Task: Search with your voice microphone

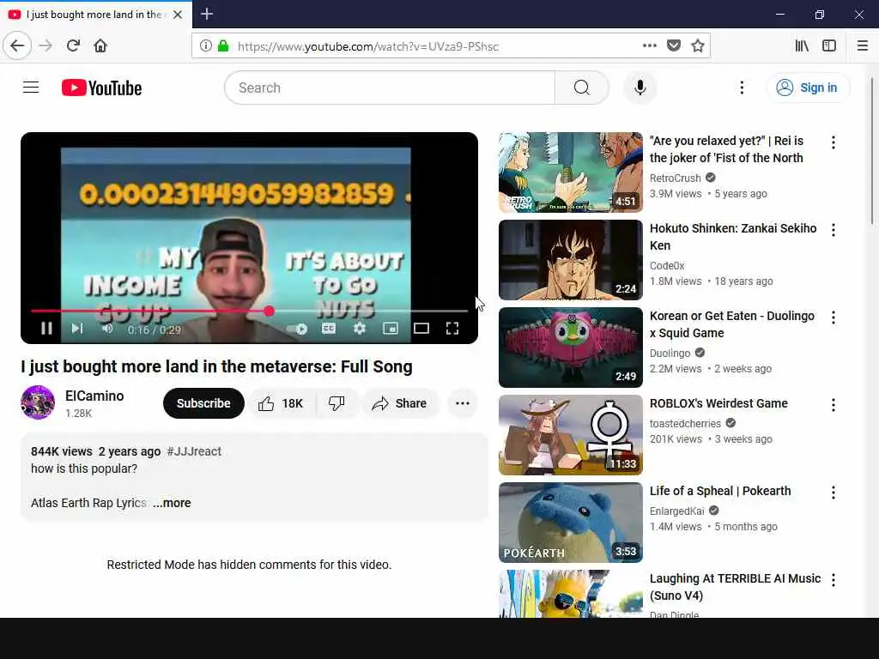Action: click(640, 88)
